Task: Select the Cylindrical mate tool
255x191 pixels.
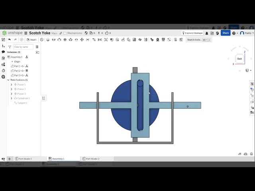Action: (x=71, y=40)
